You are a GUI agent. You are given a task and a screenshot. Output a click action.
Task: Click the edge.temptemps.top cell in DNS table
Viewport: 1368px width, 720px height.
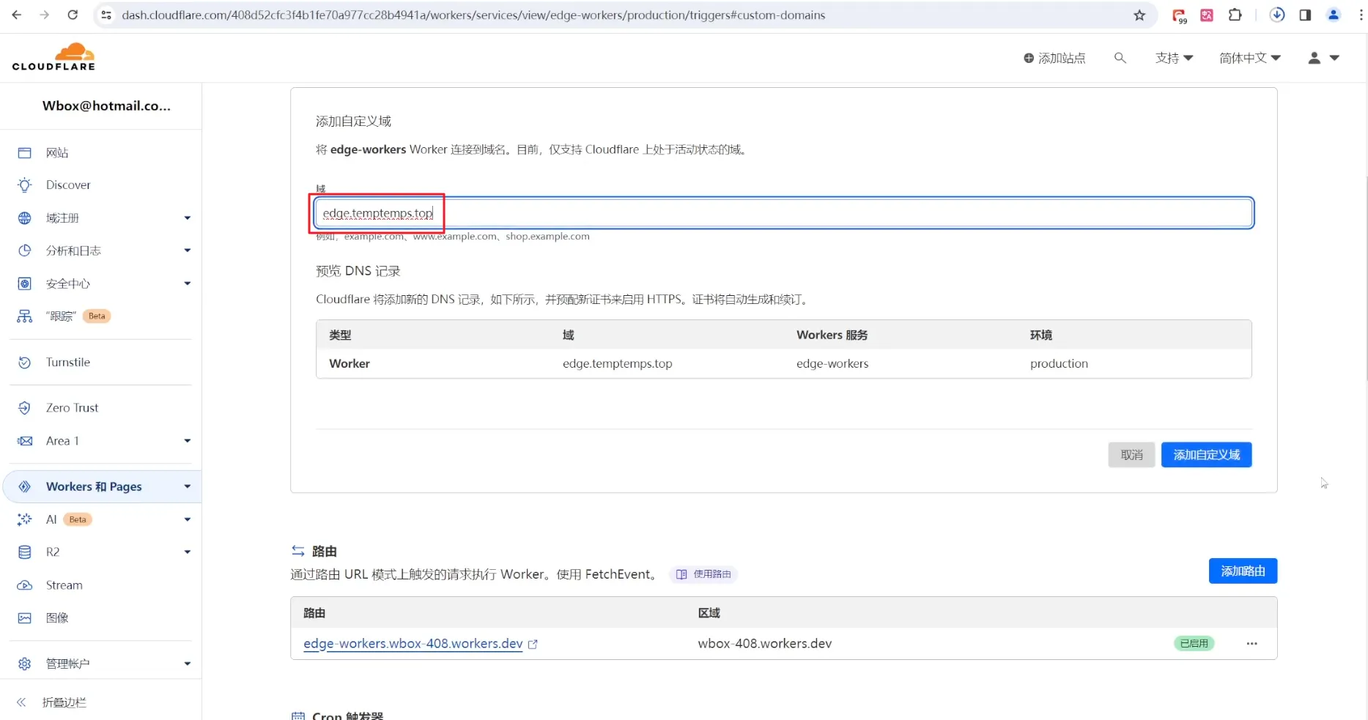pos(618,364)
